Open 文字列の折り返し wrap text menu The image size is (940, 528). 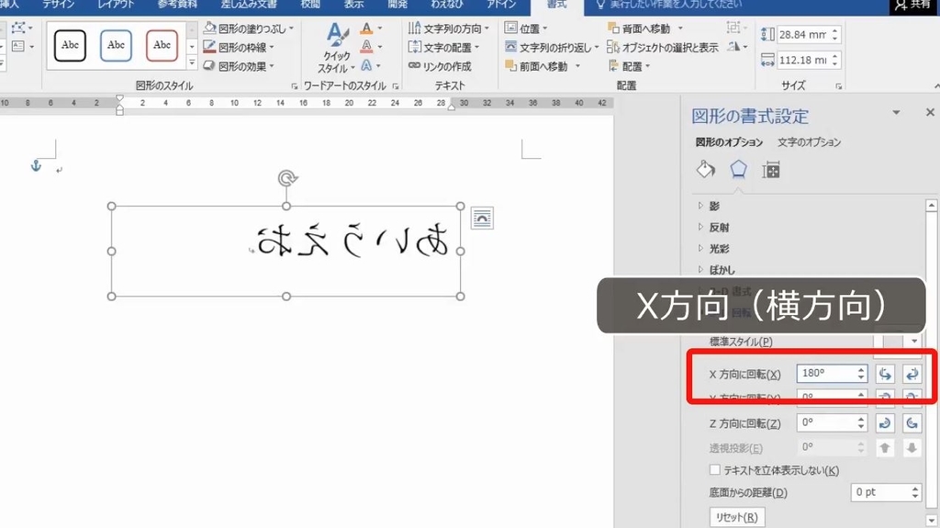[552, 47]
